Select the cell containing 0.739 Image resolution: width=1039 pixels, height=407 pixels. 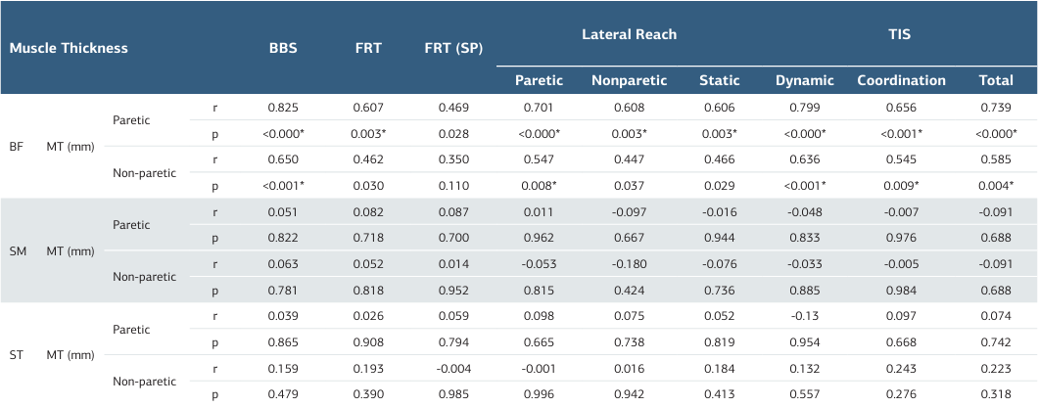[x=996, y=107]
